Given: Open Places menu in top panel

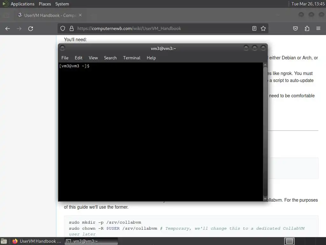Looking at the screenshot, I should point(45,4).
